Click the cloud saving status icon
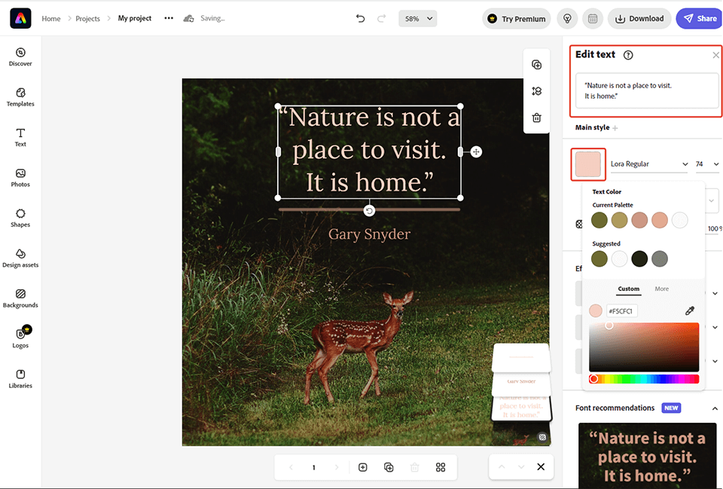723x489 pixels. [x=188, y=18]
